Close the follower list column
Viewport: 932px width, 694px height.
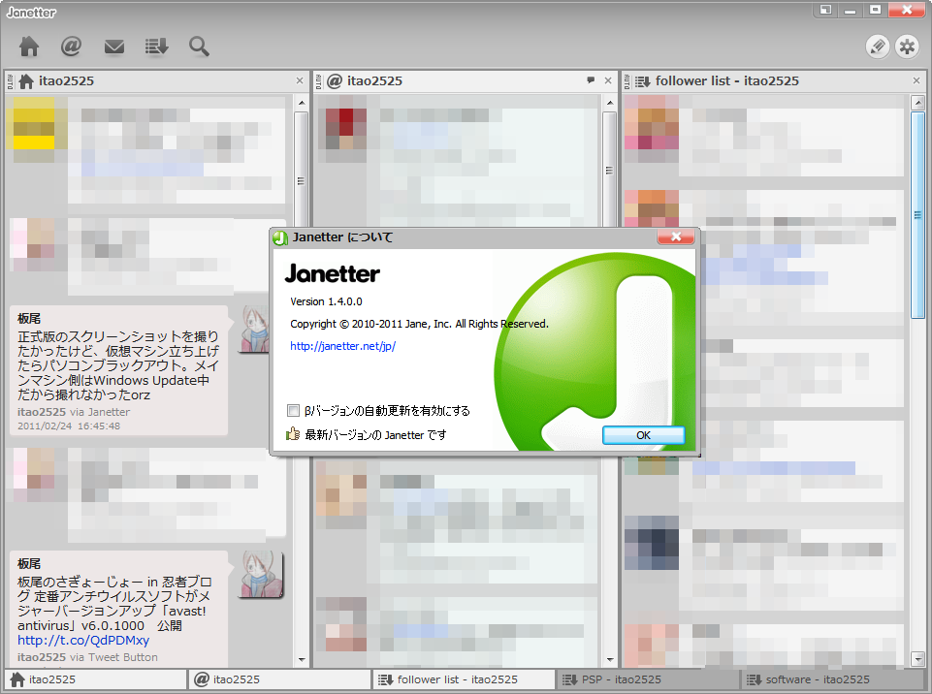point(916,80)
